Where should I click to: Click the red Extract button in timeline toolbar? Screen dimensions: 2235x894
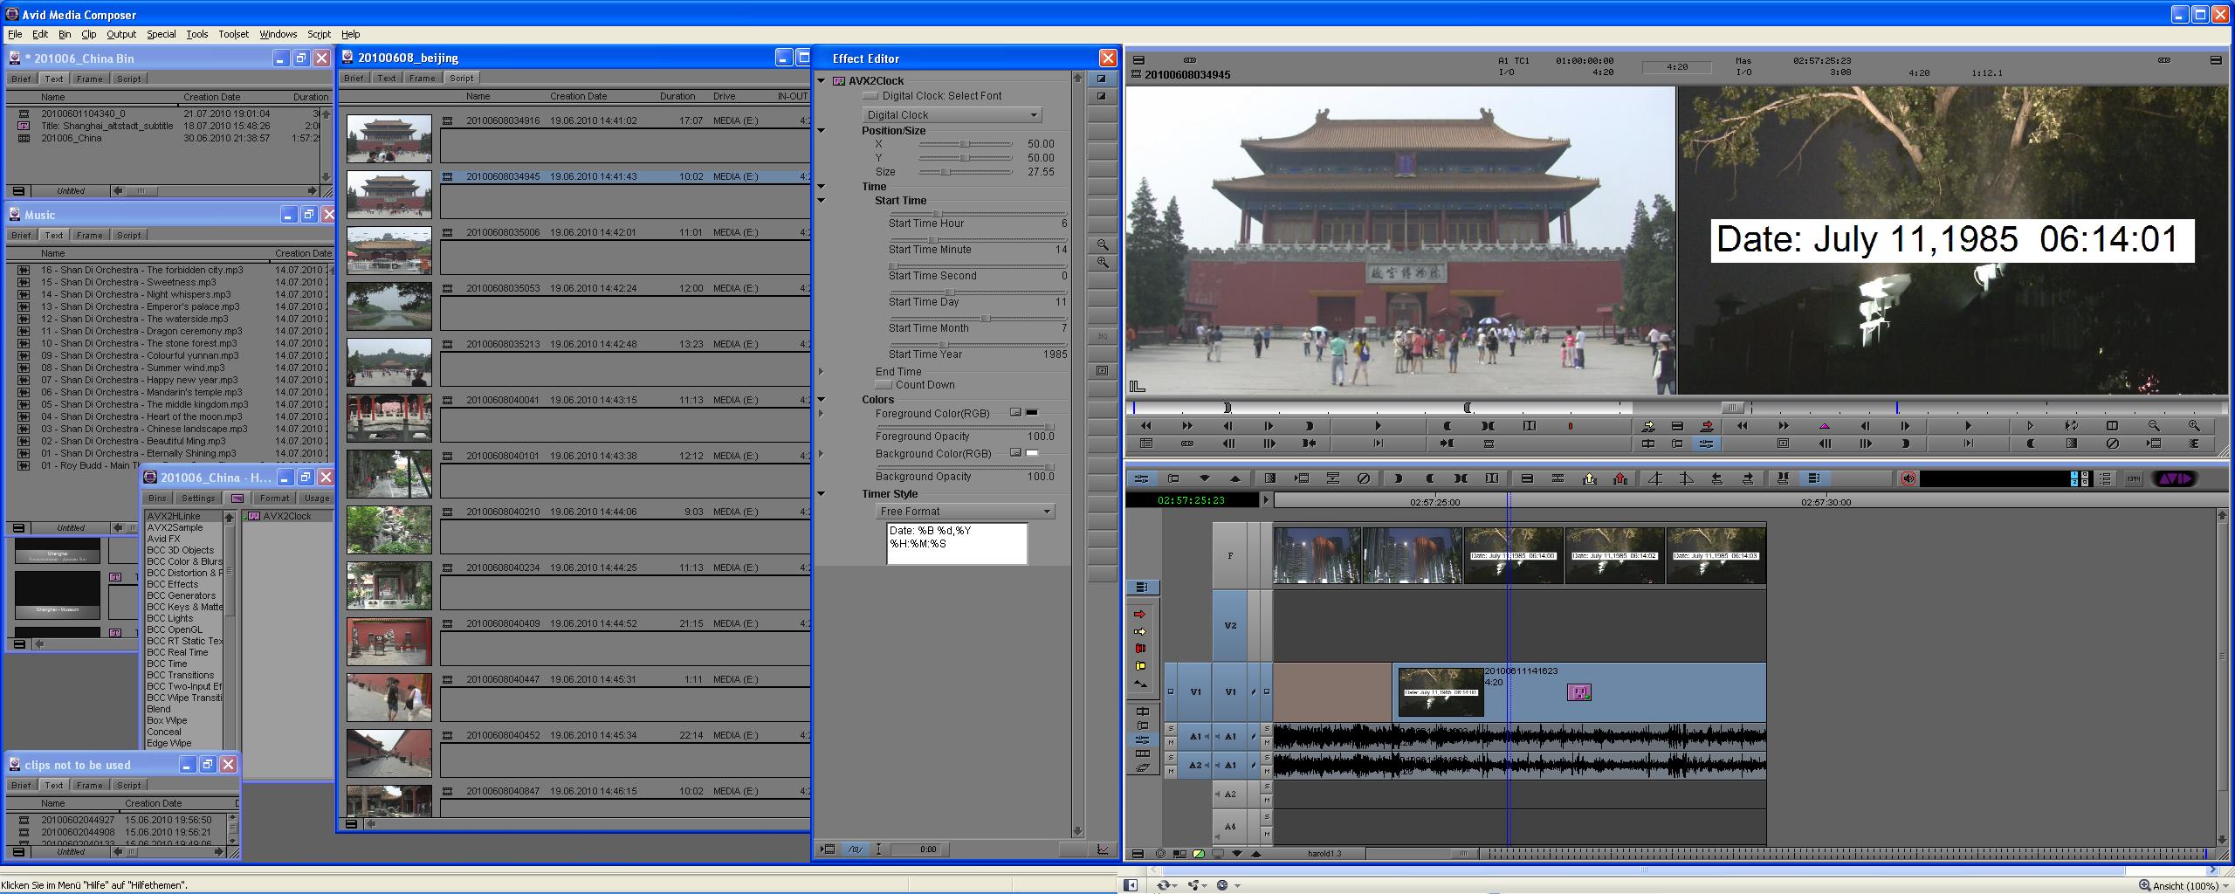click(x=1620, y=478)
